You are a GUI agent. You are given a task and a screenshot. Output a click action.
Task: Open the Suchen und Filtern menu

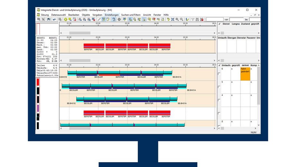coord(131,15)
